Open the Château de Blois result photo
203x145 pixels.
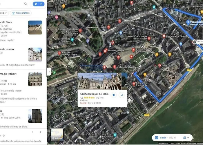click(35, 28)
